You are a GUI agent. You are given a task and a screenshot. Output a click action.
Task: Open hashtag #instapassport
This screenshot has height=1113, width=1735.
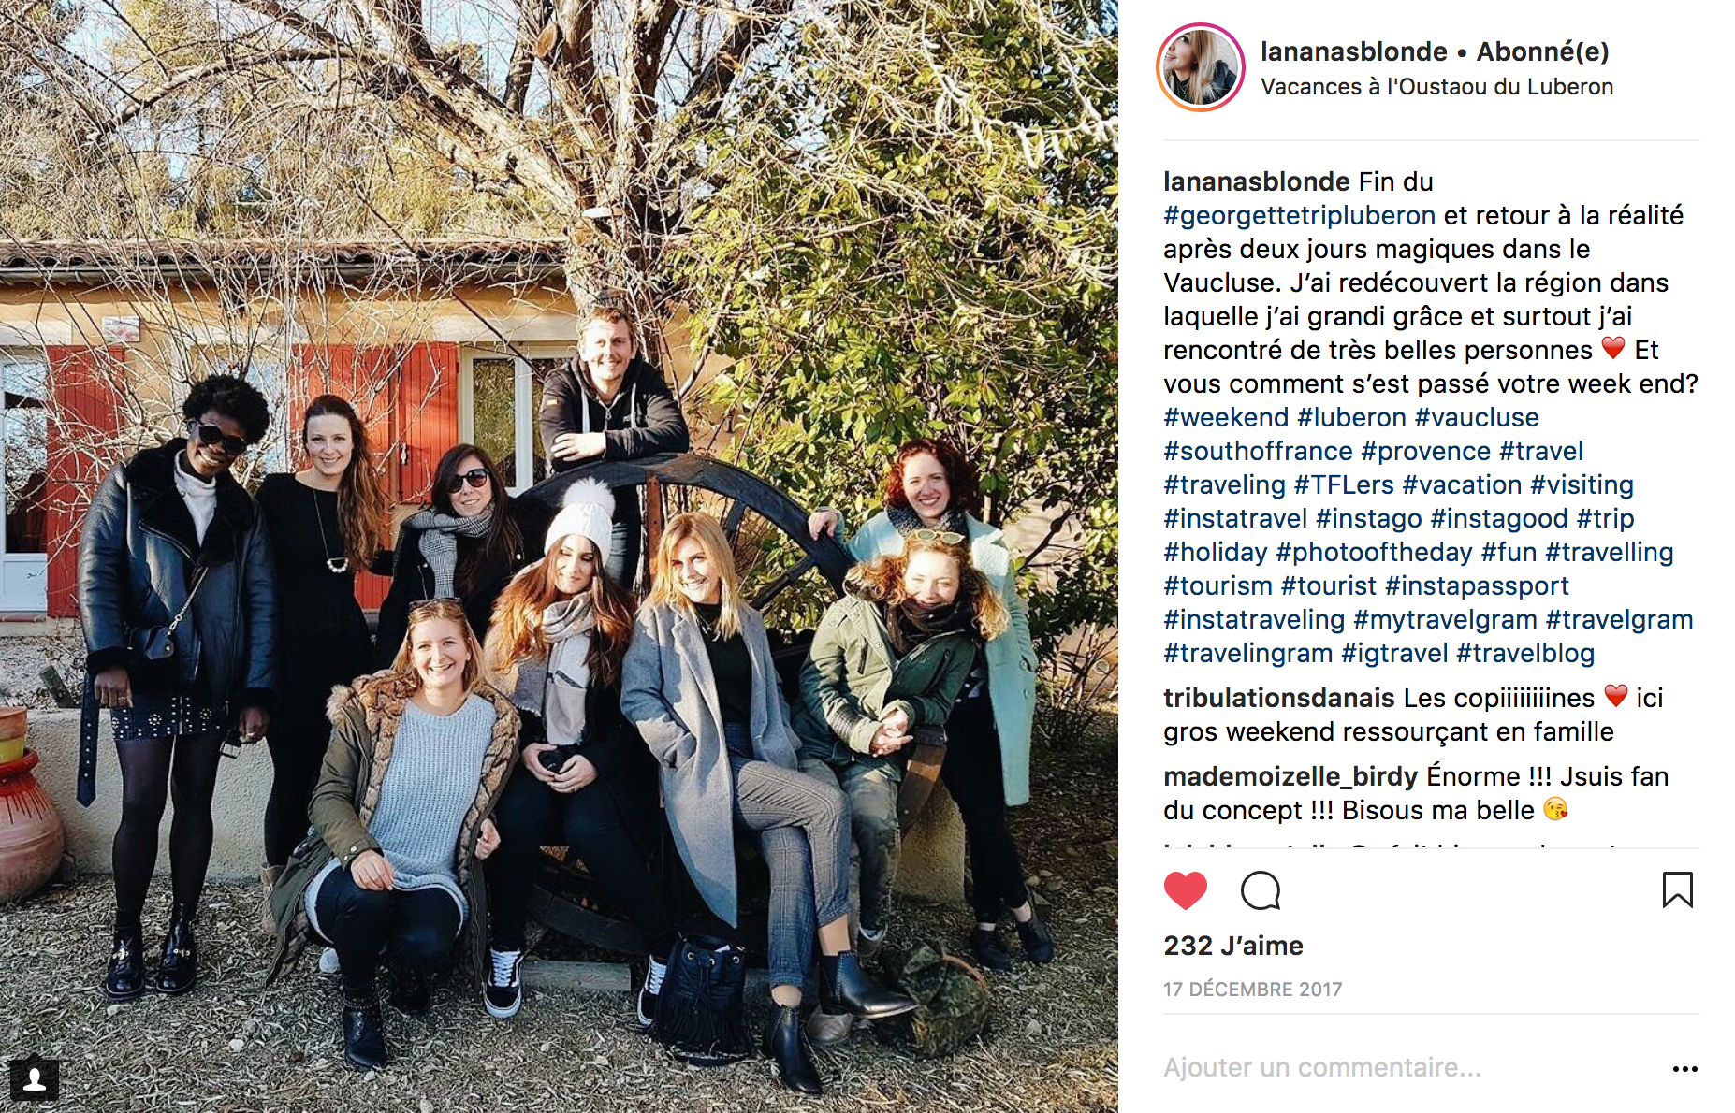click(x=1477, y=585)
